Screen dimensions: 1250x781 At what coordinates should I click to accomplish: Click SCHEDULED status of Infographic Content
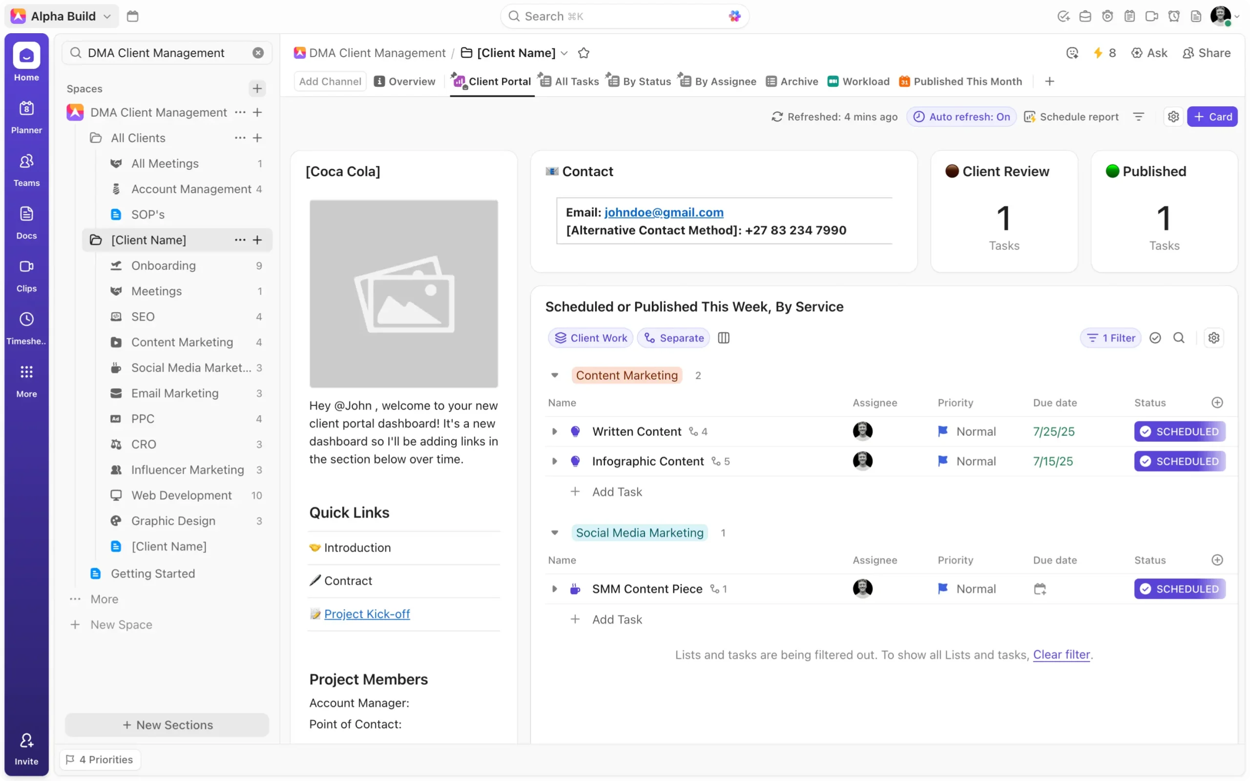pos(1179,461)
